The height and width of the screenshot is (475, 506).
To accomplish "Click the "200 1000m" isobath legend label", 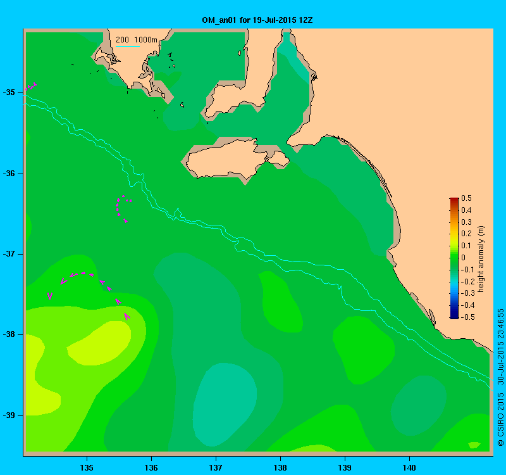I will tap(137, 40).
